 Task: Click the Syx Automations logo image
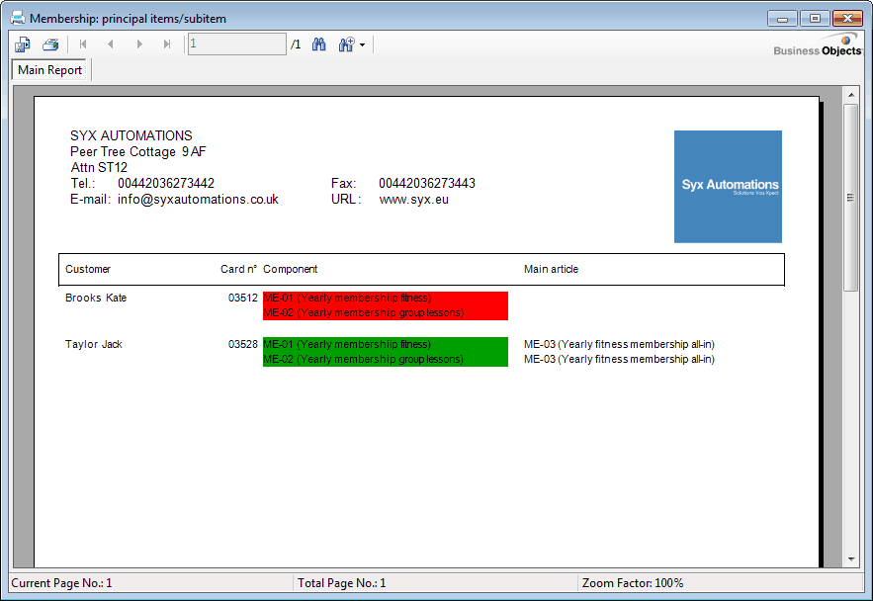[x=728, y=186]
